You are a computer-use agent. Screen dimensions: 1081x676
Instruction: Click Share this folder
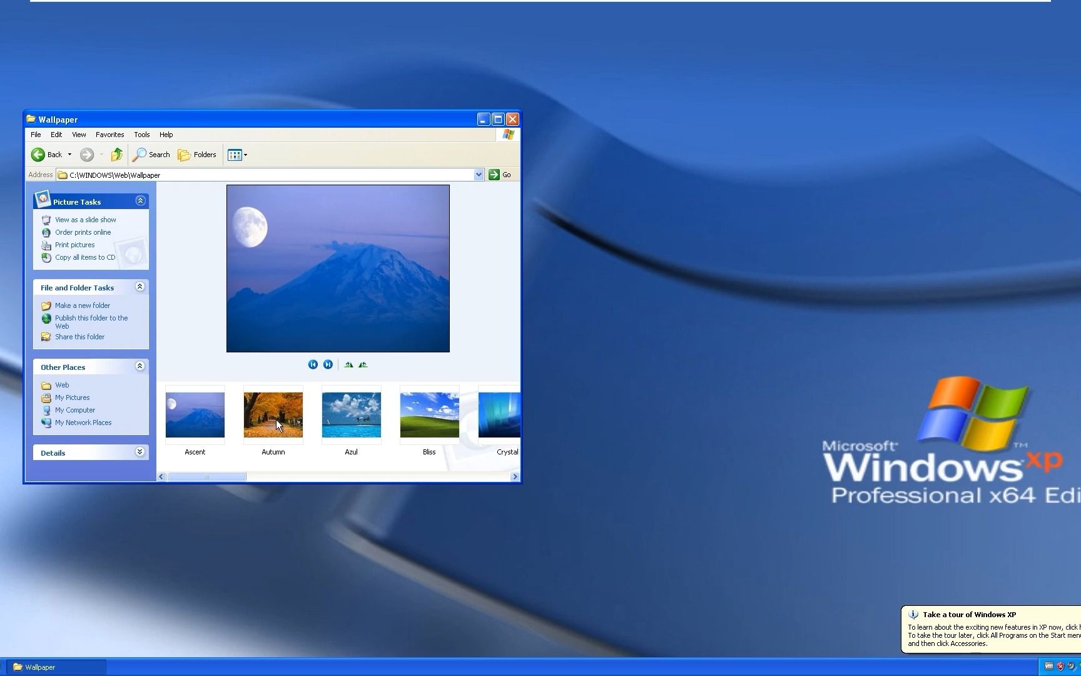[x=79, y=337]
